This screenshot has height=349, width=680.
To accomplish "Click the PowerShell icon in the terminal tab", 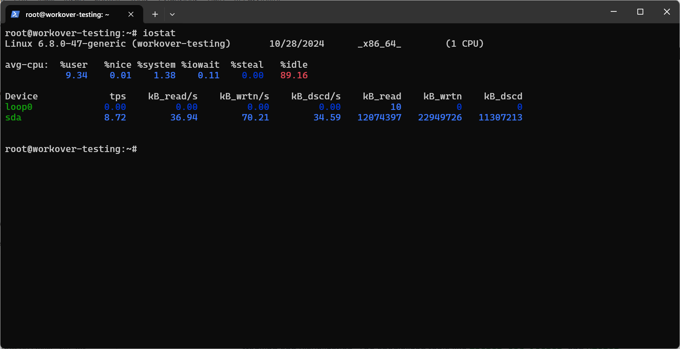I will click(15, 14).
